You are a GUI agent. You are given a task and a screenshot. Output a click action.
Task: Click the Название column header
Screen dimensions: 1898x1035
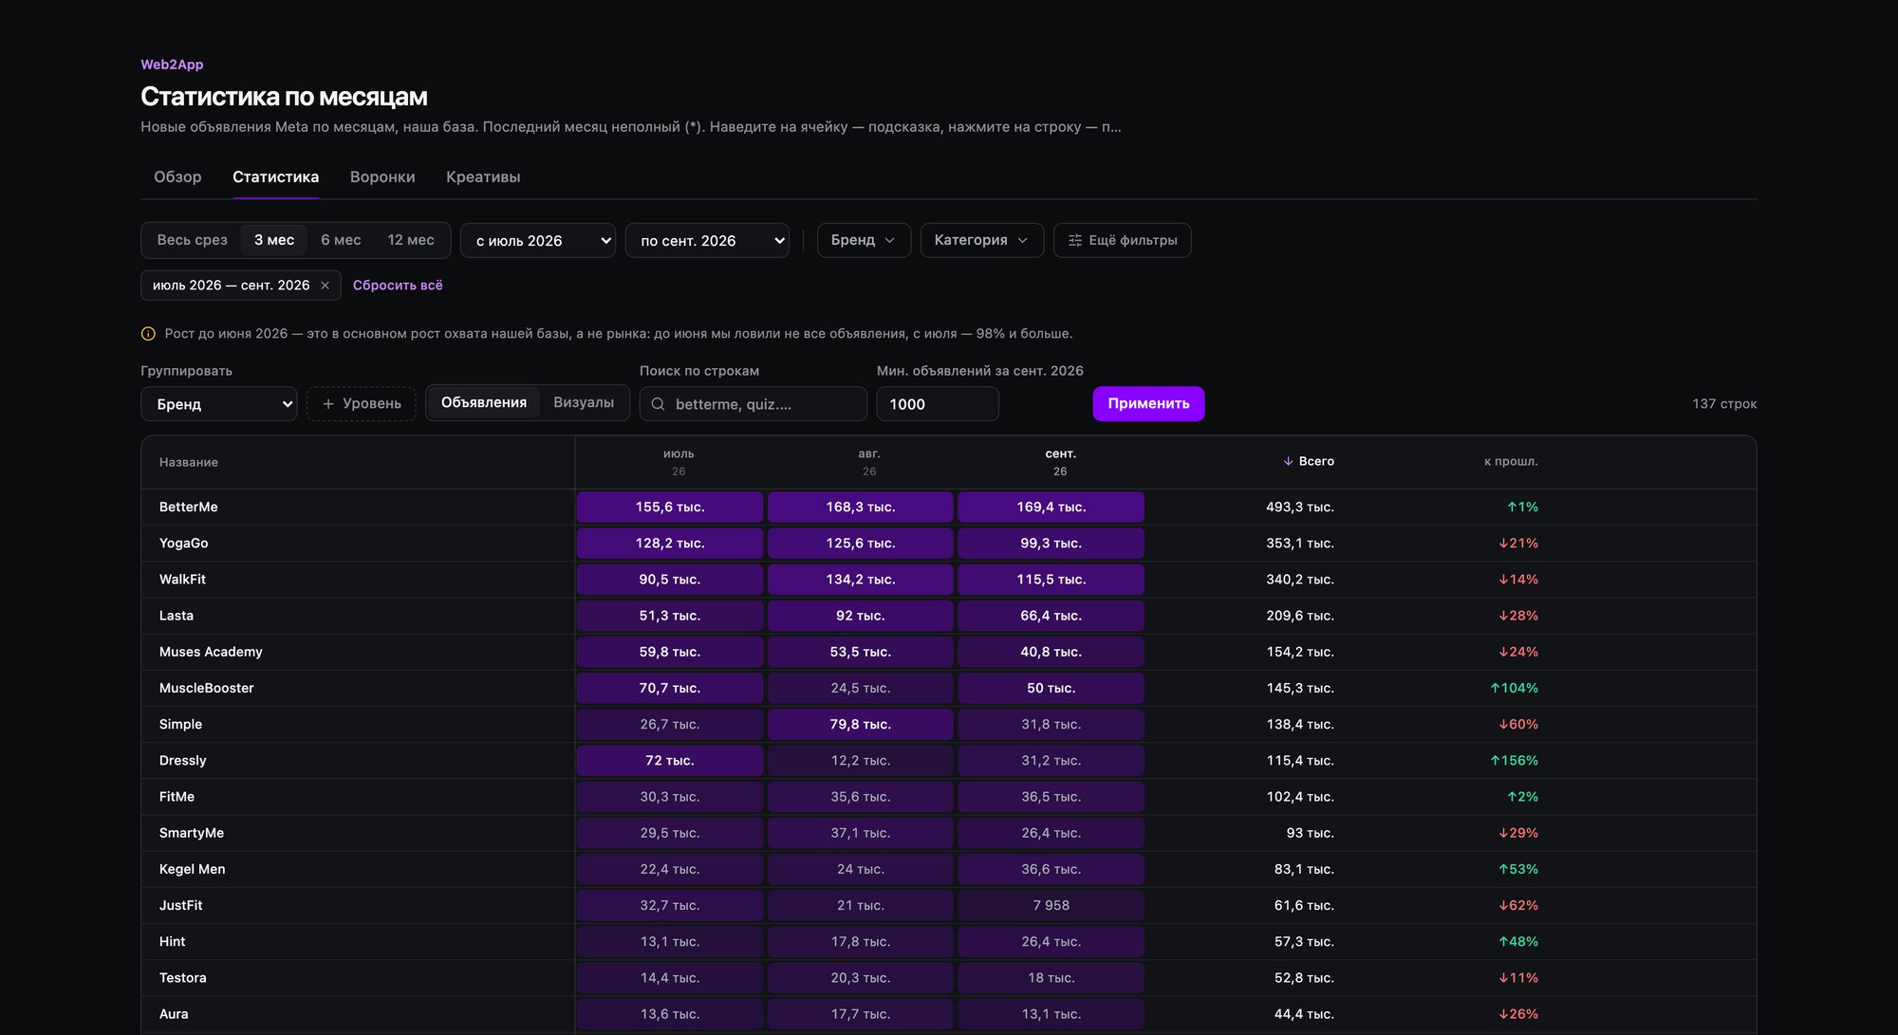(x=189, y=463)
